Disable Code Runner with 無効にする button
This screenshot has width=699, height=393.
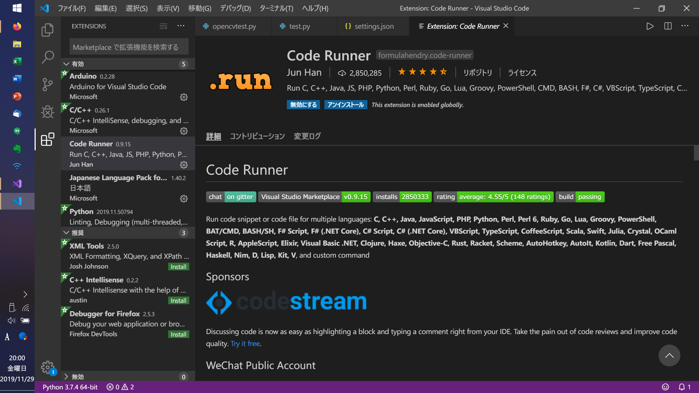coord(303,105)
